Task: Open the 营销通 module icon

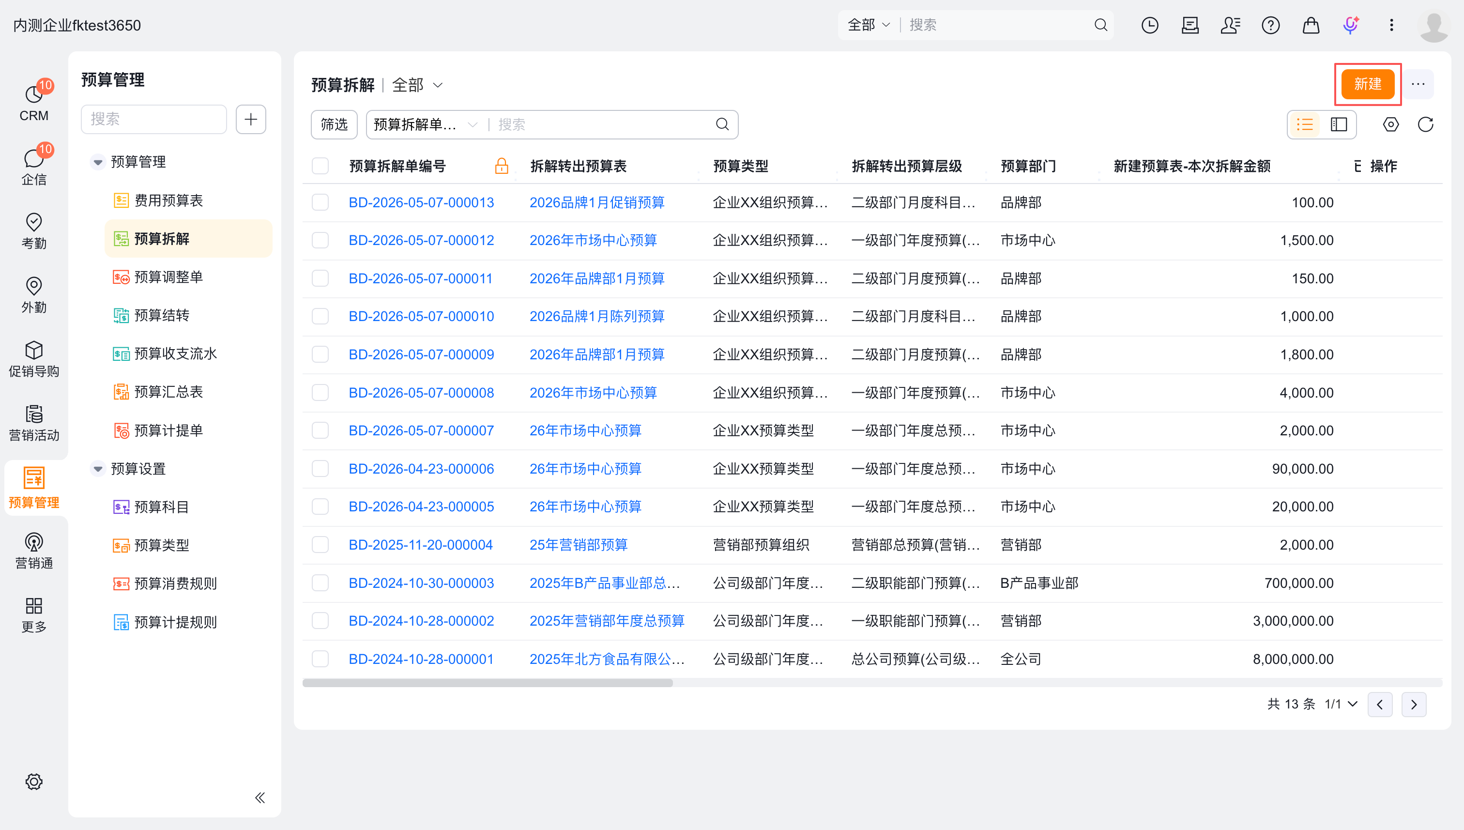Action: pos(33,550)
